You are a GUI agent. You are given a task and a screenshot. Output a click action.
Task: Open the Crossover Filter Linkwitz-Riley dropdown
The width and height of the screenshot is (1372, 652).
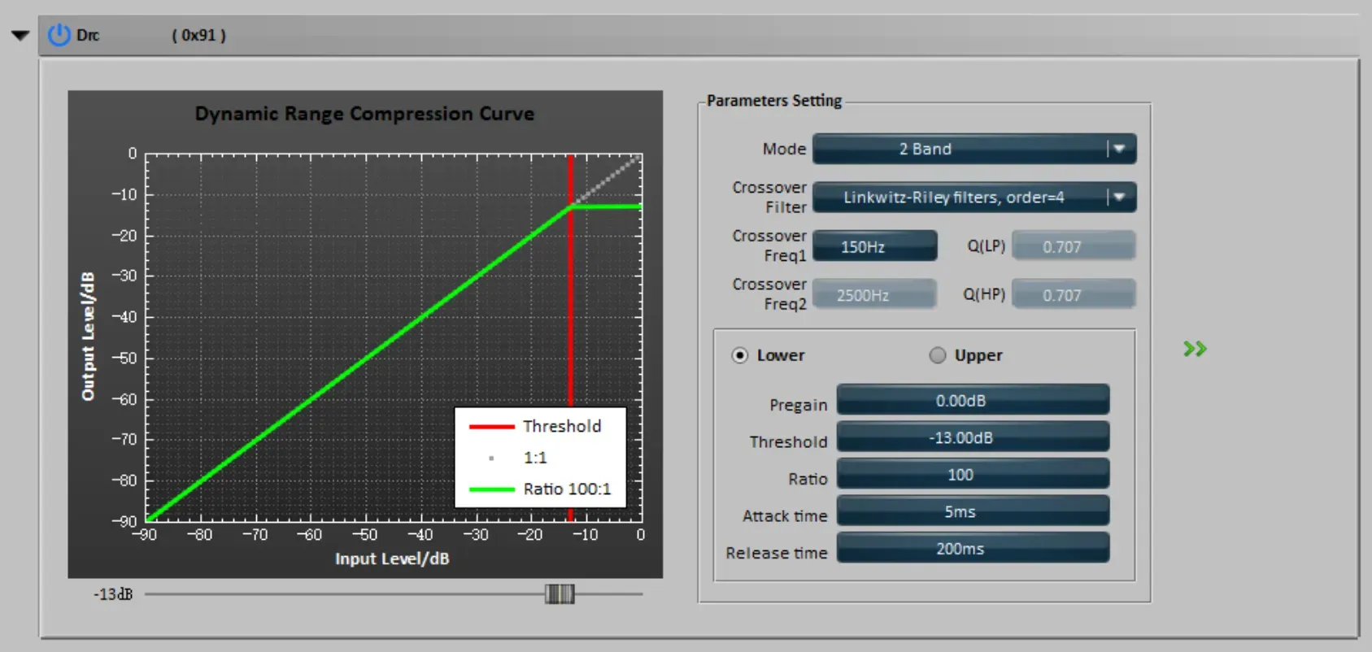pos(974,197)
